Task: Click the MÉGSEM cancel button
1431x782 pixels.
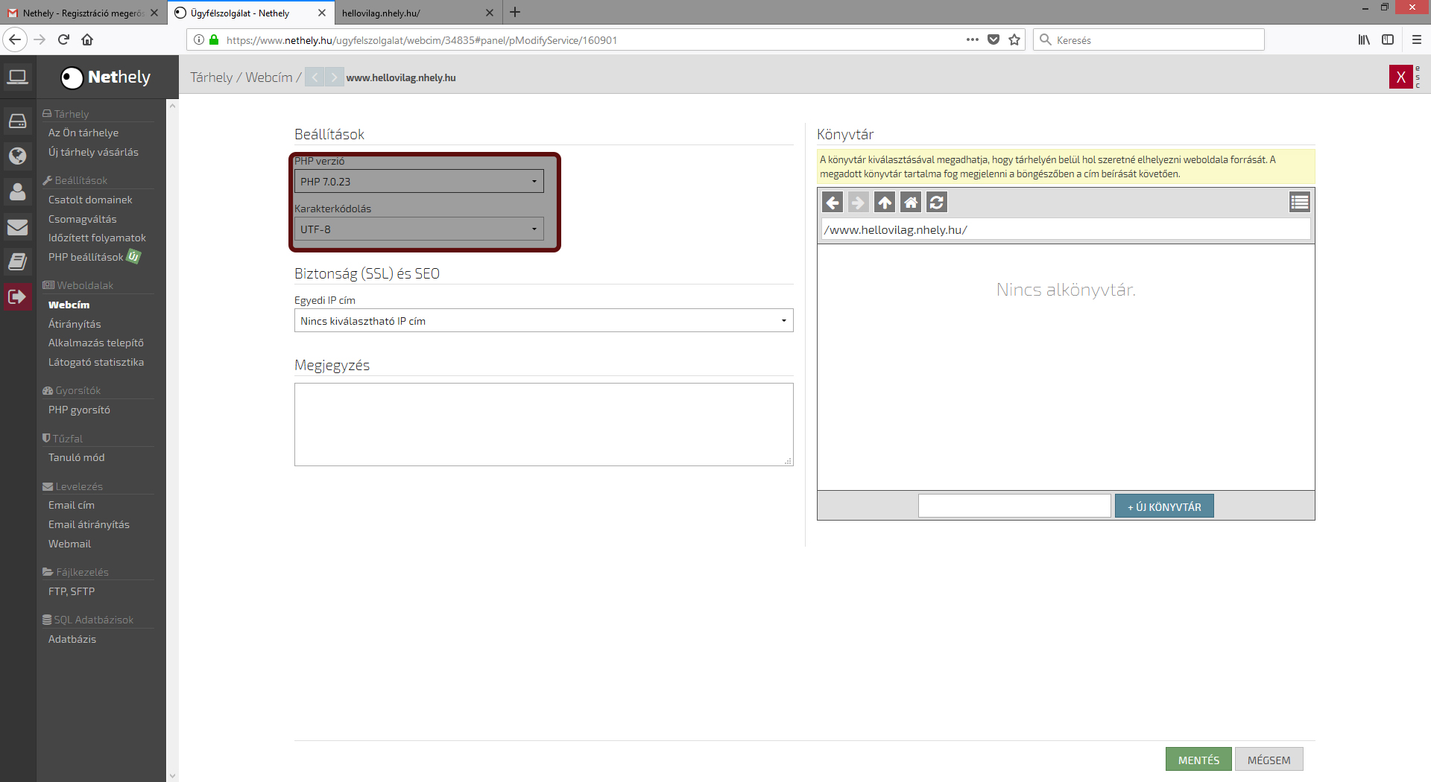Action: pyautogui.click(x=1269, y=760)
